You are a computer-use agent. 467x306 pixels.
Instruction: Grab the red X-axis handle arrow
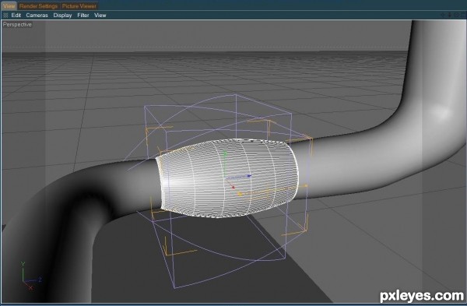233,188
